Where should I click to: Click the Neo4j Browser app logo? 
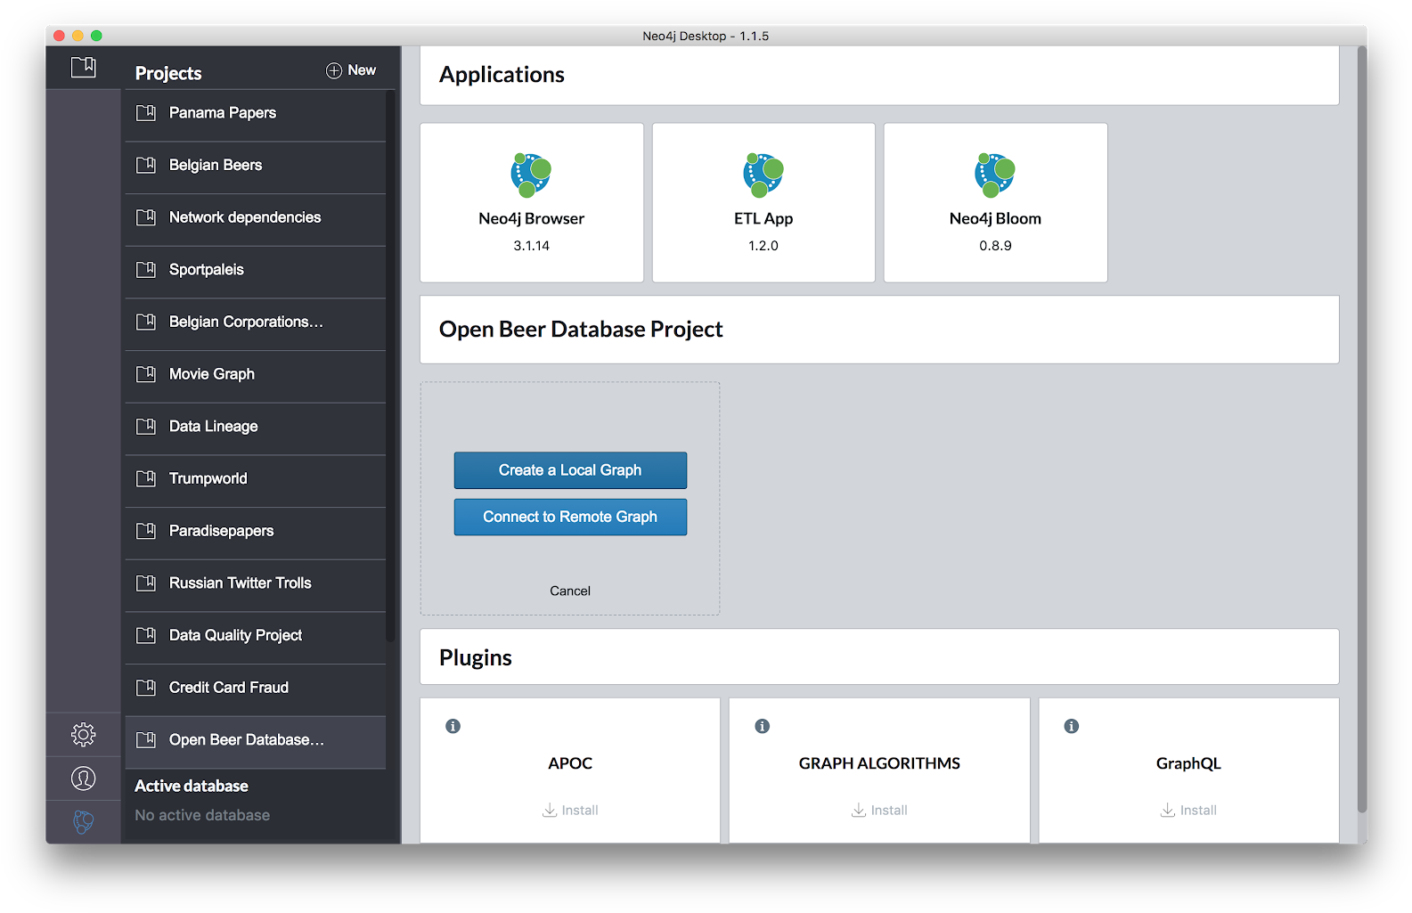point(531,175)
